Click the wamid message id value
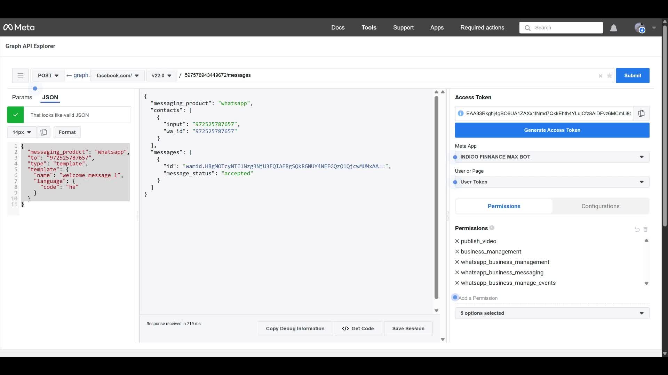This screenshot has height=375, width=668. (285, 166)
